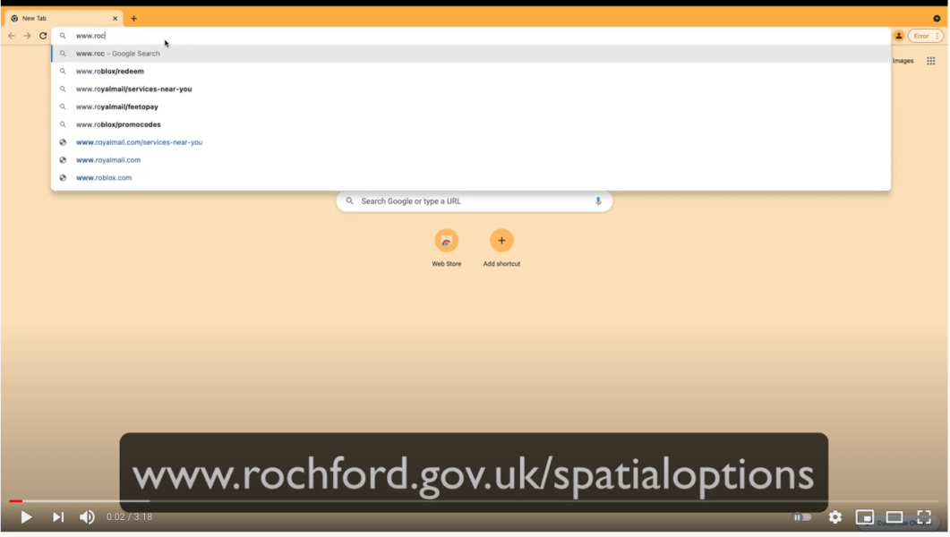Enter full screen mode

tap(924, 517)
